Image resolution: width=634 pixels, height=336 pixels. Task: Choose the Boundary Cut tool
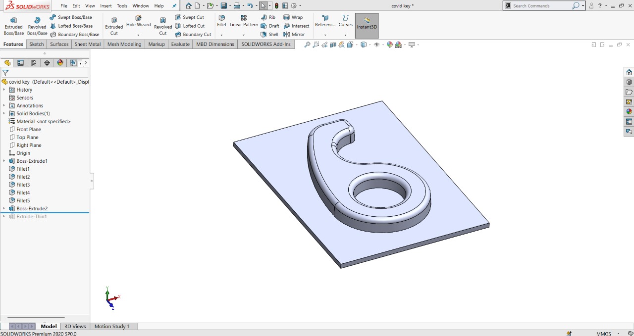point(193,35)
